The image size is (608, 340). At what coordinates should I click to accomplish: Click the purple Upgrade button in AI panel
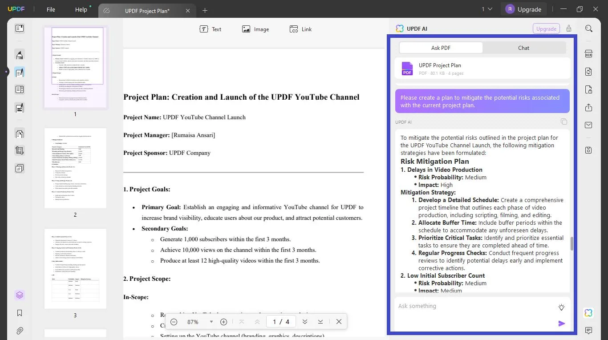[x=546, y=28]
